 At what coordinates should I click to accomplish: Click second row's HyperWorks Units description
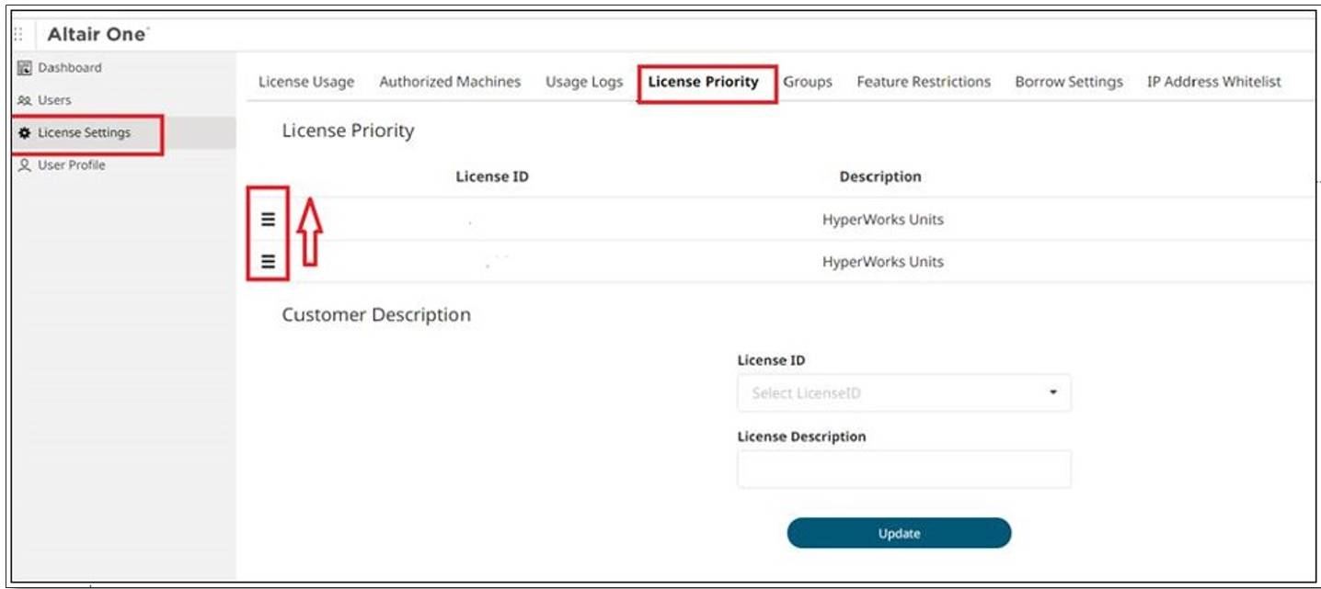(883, 262)
